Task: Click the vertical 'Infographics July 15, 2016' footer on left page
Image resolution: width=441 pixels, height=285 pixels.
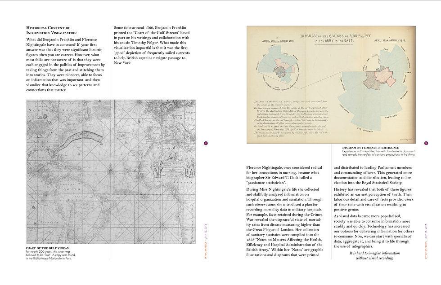Action: pos(206,242)
